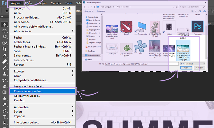Choose Abrir como objeto inteligente
This screenshot has width=214, height=128.
(x=42, y=27)
